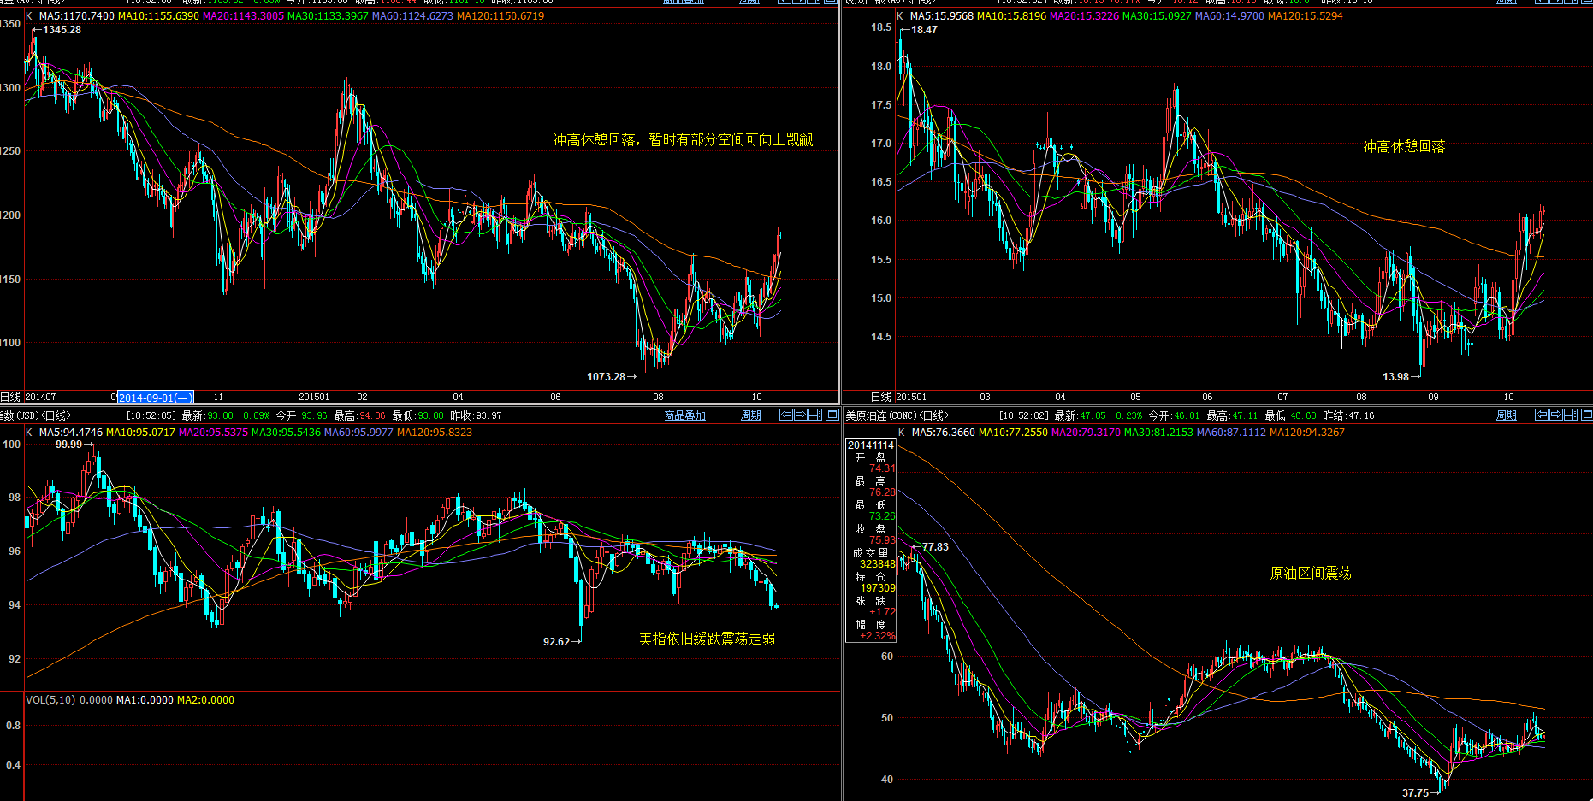Select the MA60:95.9977 indicator label

358,433
